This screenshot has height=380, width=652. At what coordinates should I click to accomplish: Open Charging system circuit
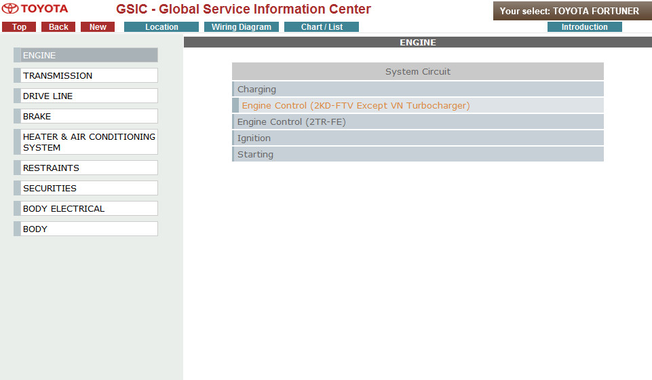[x=418, y=90]
